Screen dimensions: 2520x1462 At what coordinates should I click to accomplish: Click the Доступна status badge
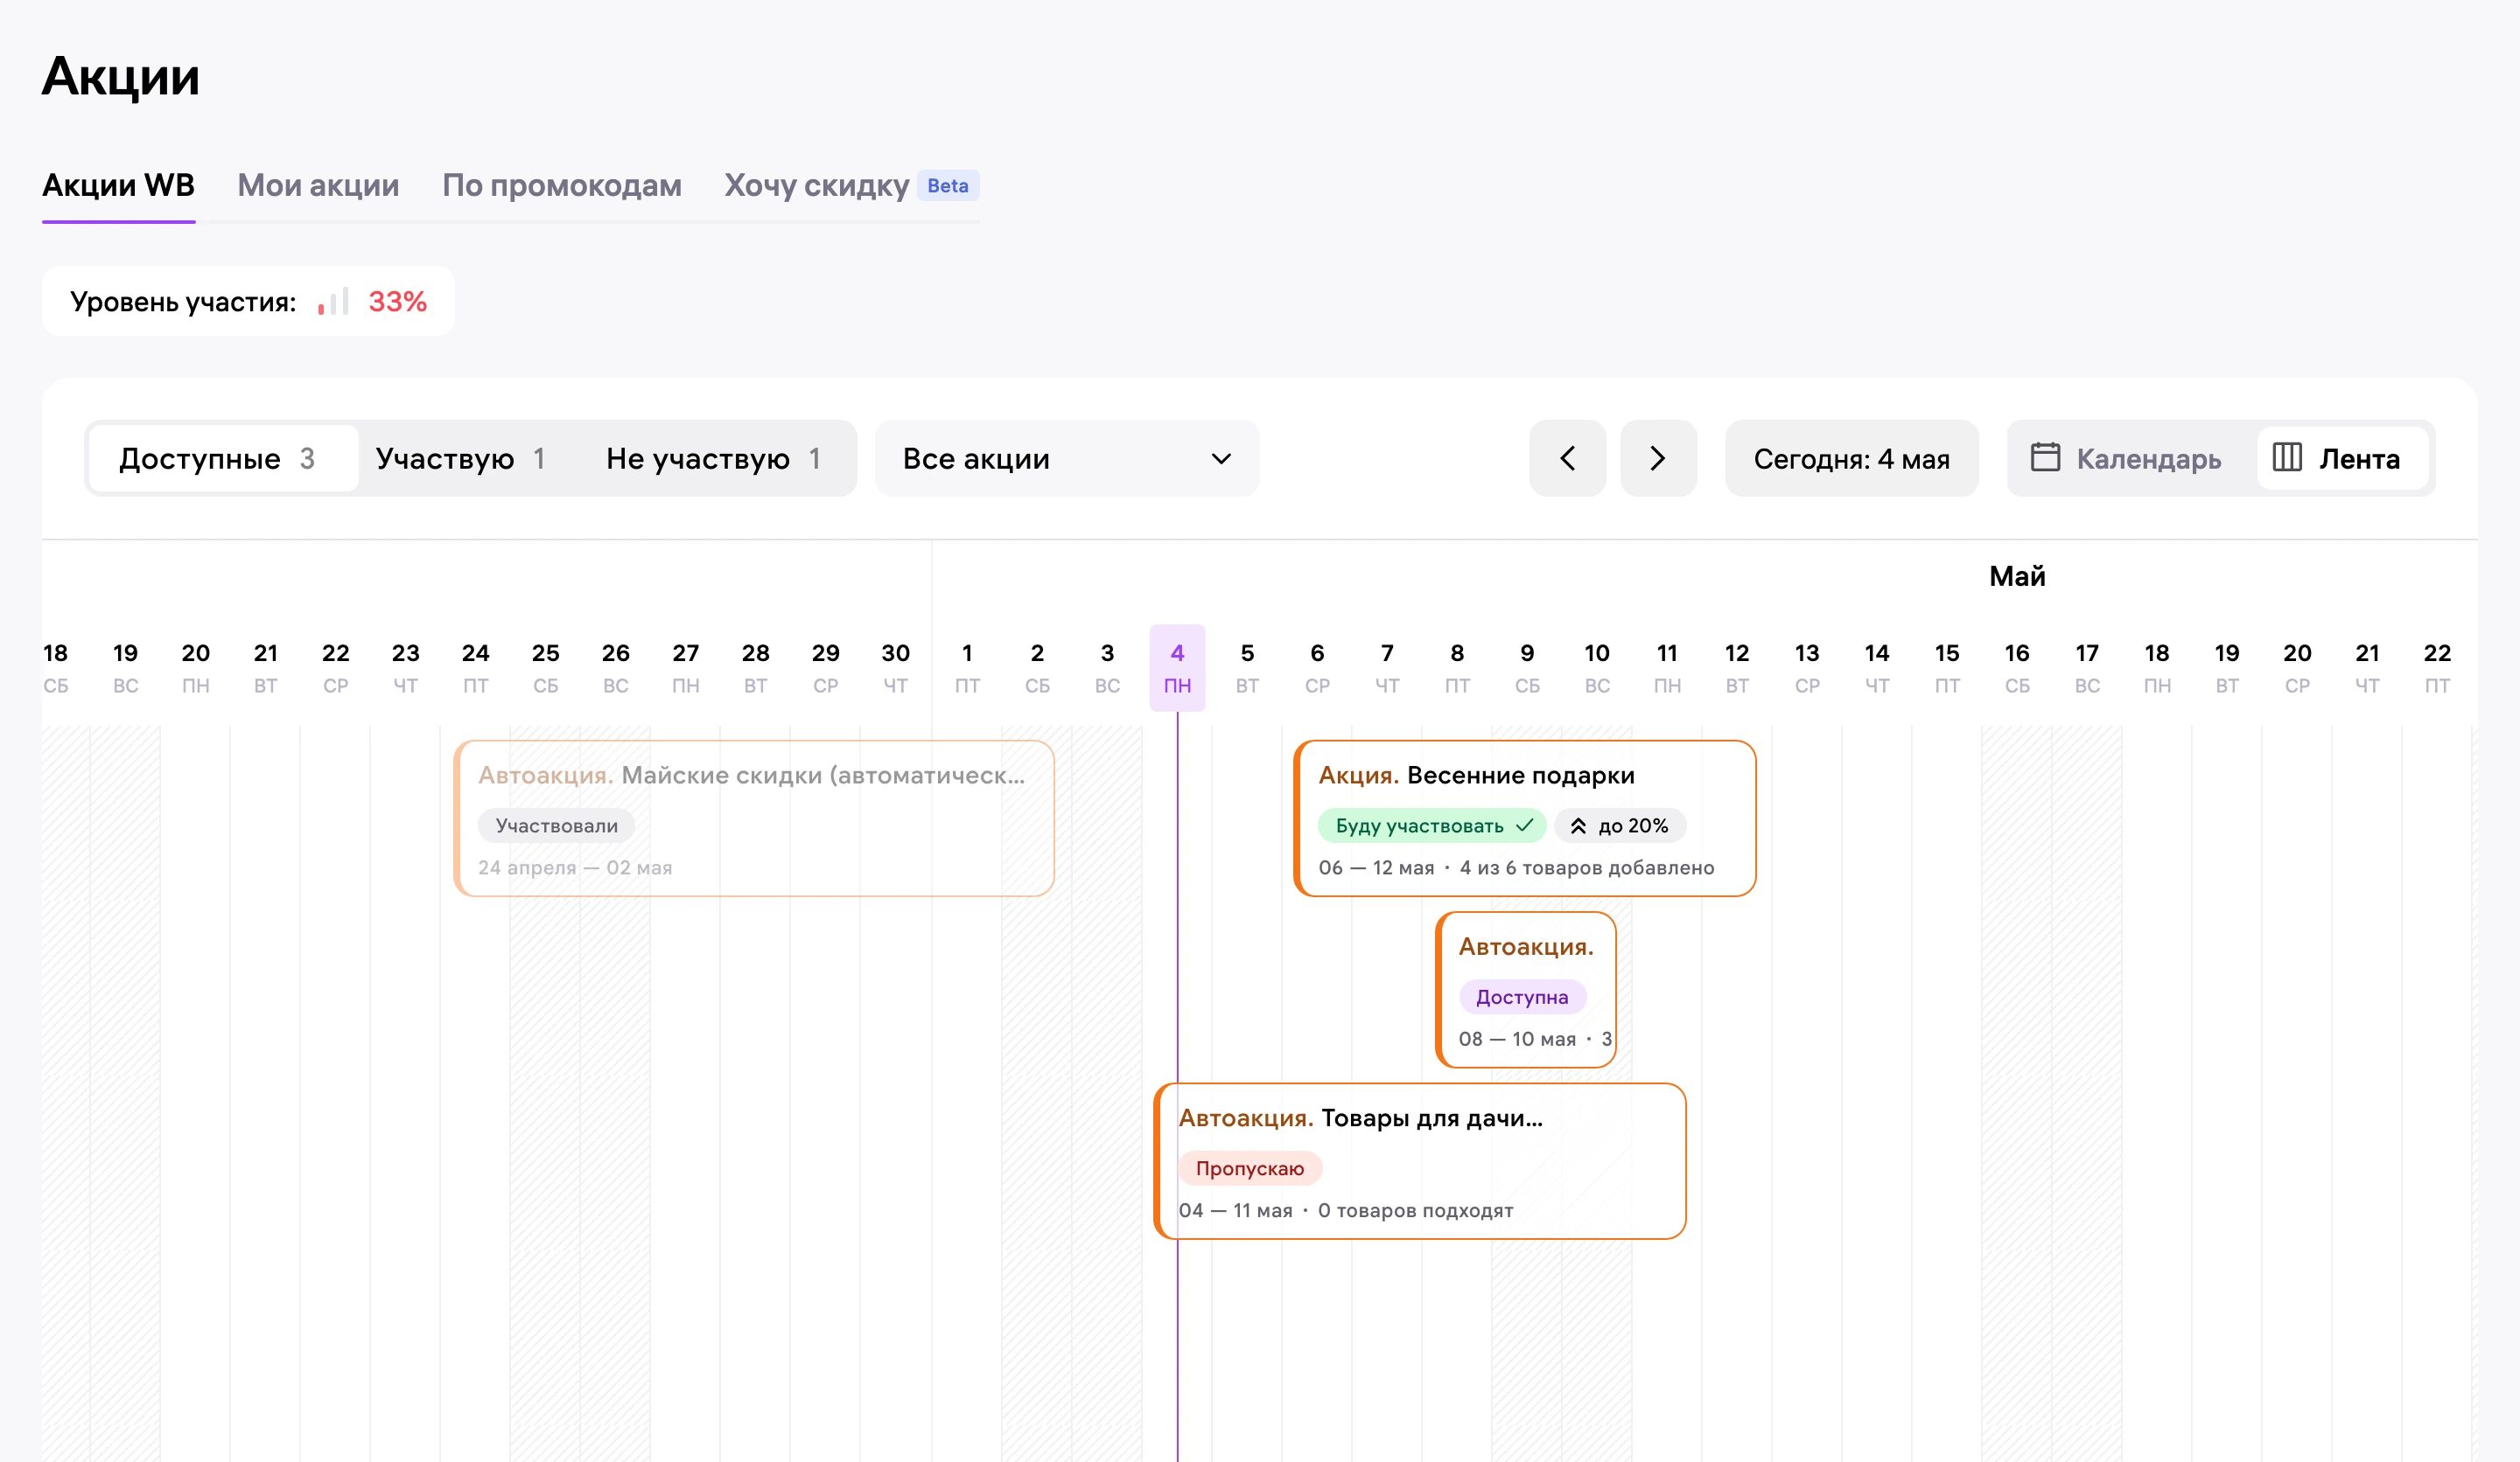coord(1522,996)
